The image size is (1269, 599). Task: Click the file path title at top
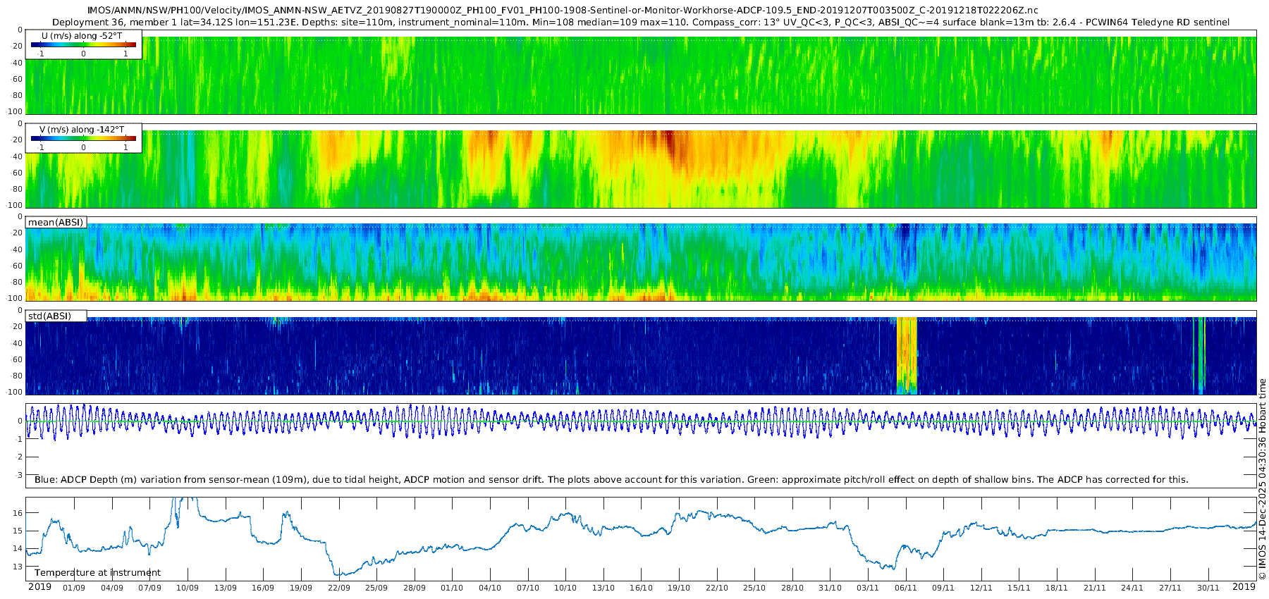[562, 11]
